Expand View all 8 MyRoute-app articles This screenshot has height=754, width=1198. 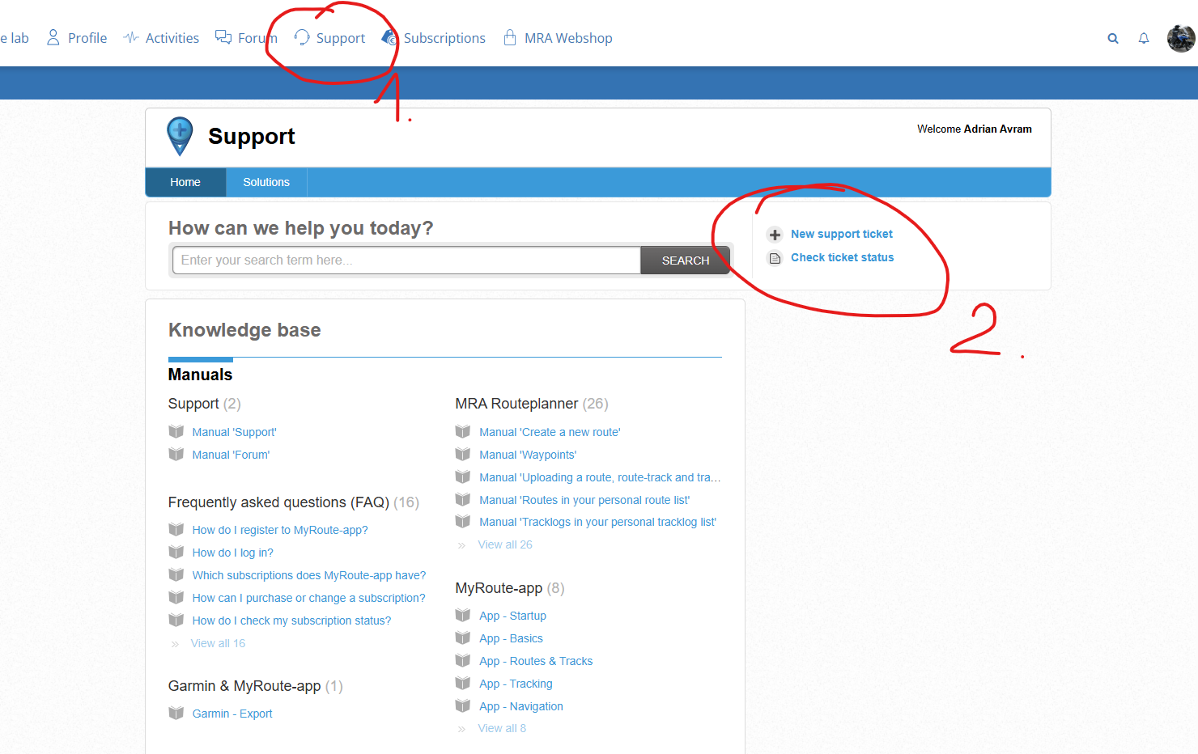coord(502,728)
